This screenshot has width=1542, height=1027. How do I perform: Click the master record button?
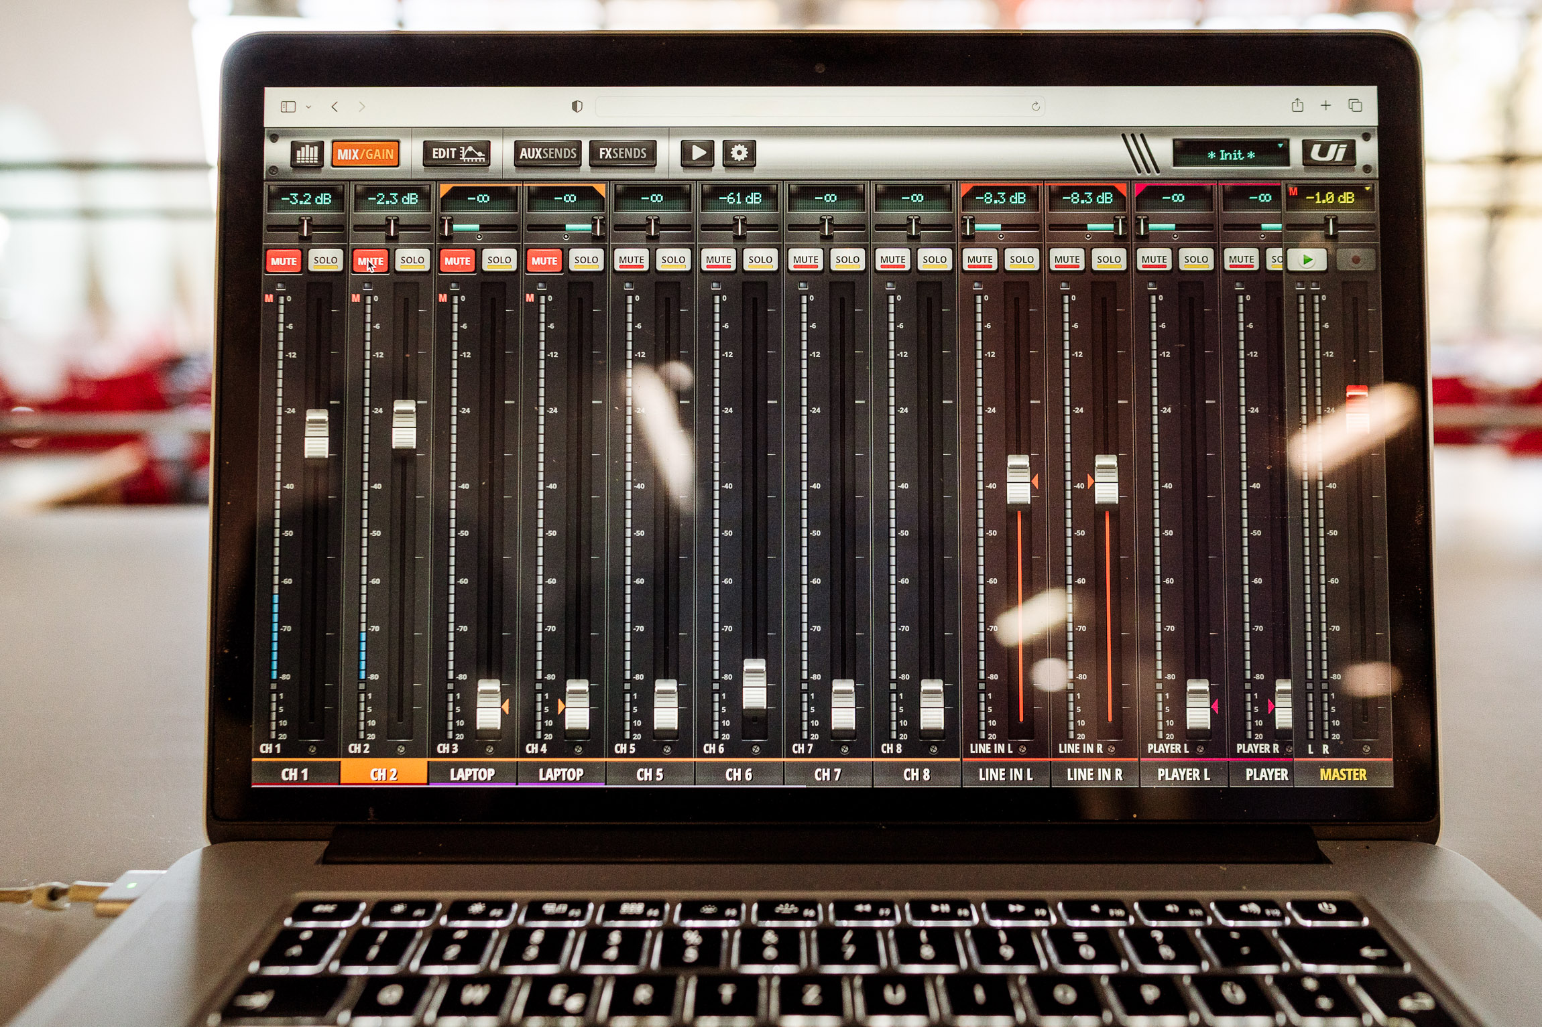coord(1356,260)
